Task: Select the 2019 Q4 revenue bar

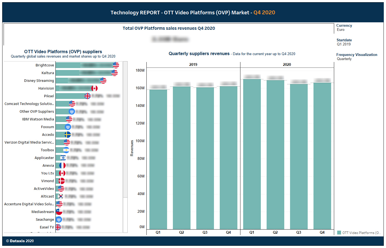Action: pyautogui.click(x=229, y=158)
